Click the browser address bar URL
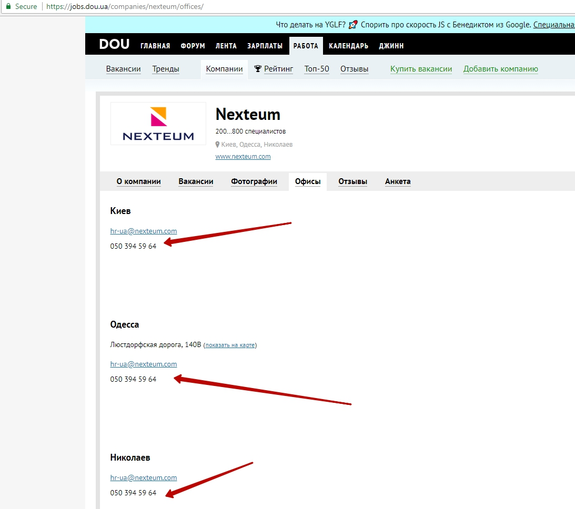 pos(125,7)
